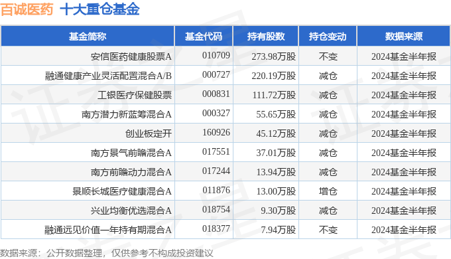451x259 pixels.
Task: Click the 数据来源 disclaimer footer text
Action: pos(107,253)
